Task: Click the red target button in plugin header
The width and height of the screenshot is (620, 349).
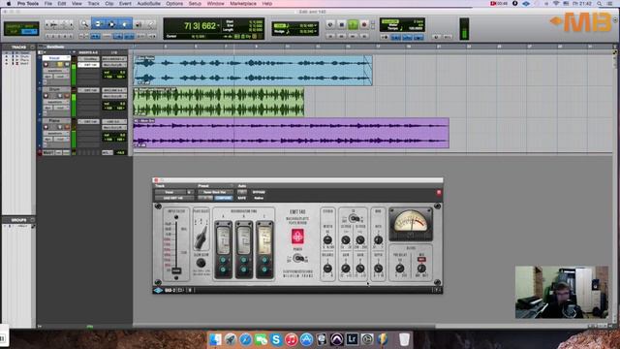Action: click(439, 192)
